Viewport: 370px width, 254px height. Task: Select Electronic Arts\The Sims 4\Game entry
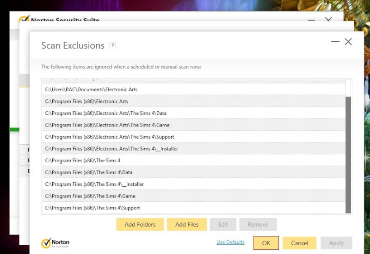[x=194, y=125]
